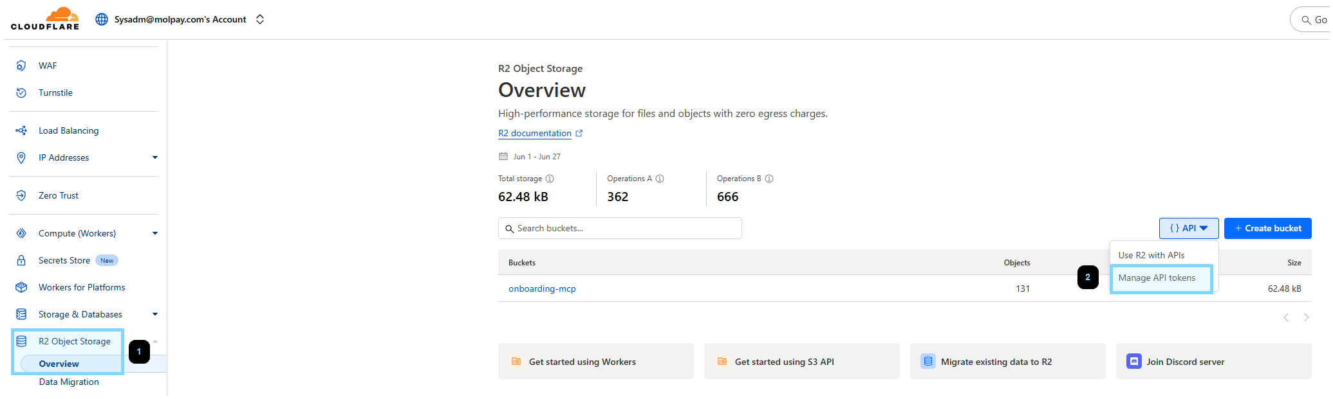Screen dimensions: 1333x399
Task: Expand the Storage & Databases submenu arrow
Action: tap(155, 314)
